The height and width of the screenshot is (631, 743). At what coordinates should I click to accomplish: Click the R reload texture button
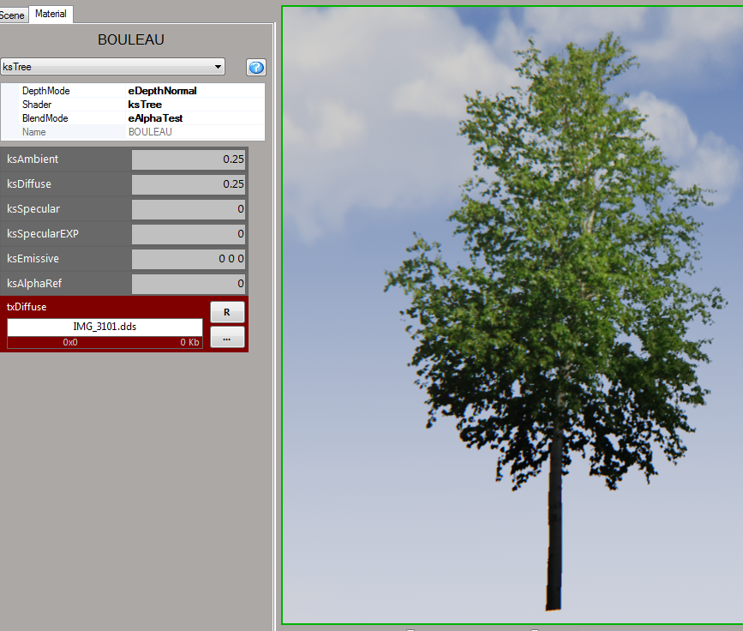tap(227, 312)
